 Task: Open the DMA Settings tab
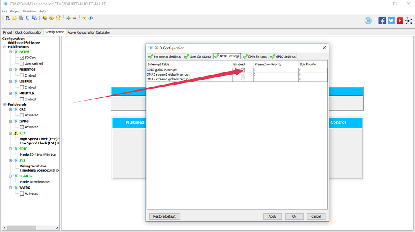pos(255,56)
